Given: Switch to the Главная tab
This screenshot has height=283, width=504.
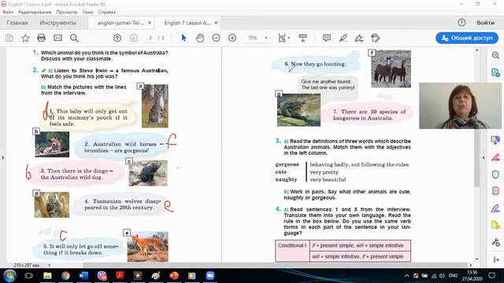Looking at the screenshot, I should click(x=17, y=23).
